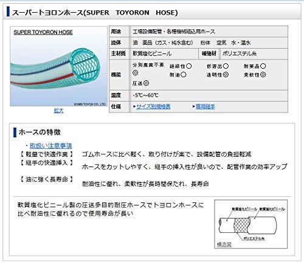This screenshot has height=265, width=304.
Task: Open the 専用継手 link
Action: tap(206, 106)
